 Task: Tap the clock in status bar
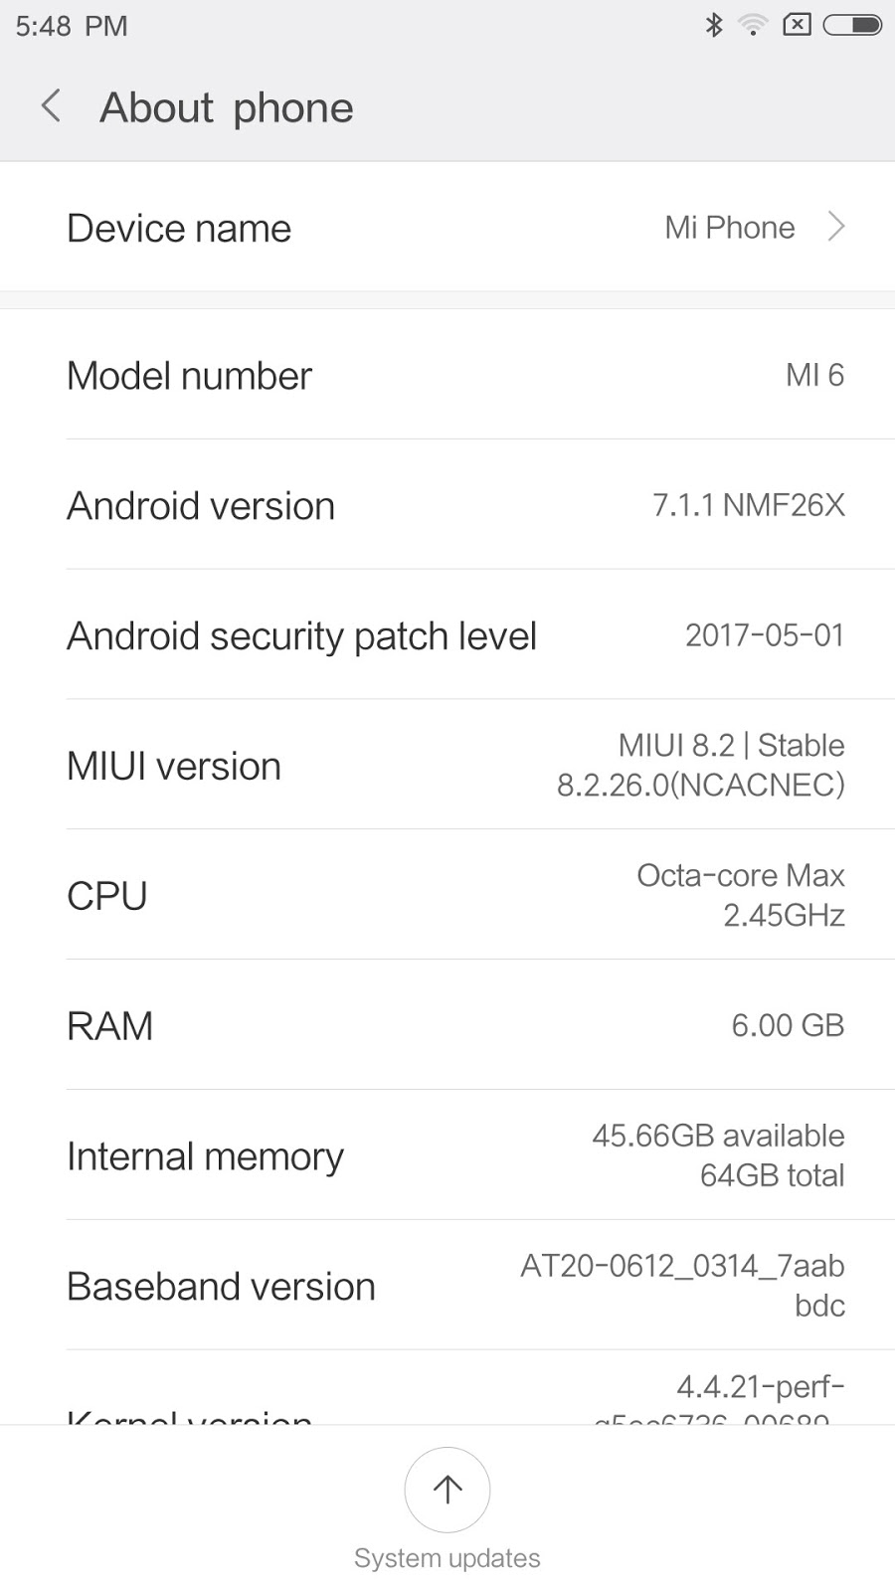[72, 26]
